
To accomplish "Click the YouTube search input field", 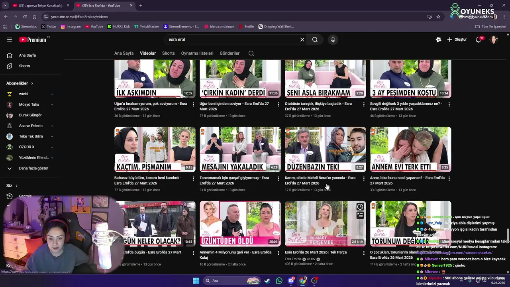I will [233, 39].
